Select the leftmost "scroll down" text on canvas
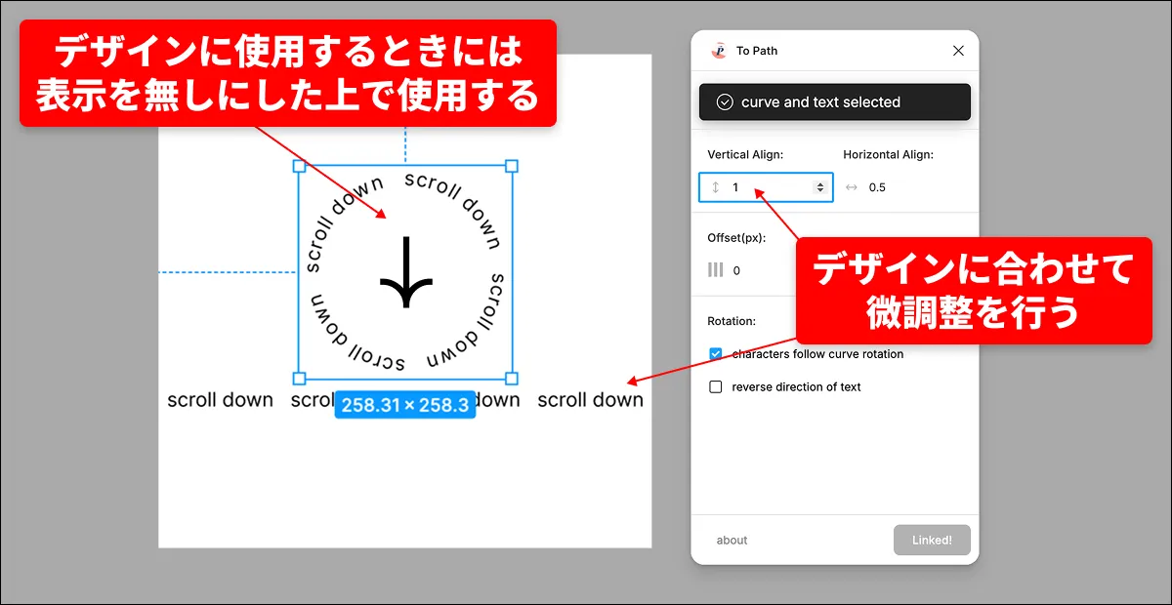1172x605 pixels. coord(220,400)
